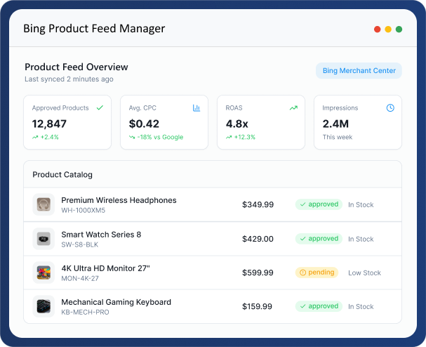426x347 pixels.
Task: Click the pending status badge on the monitor
Action: point(317,273)
